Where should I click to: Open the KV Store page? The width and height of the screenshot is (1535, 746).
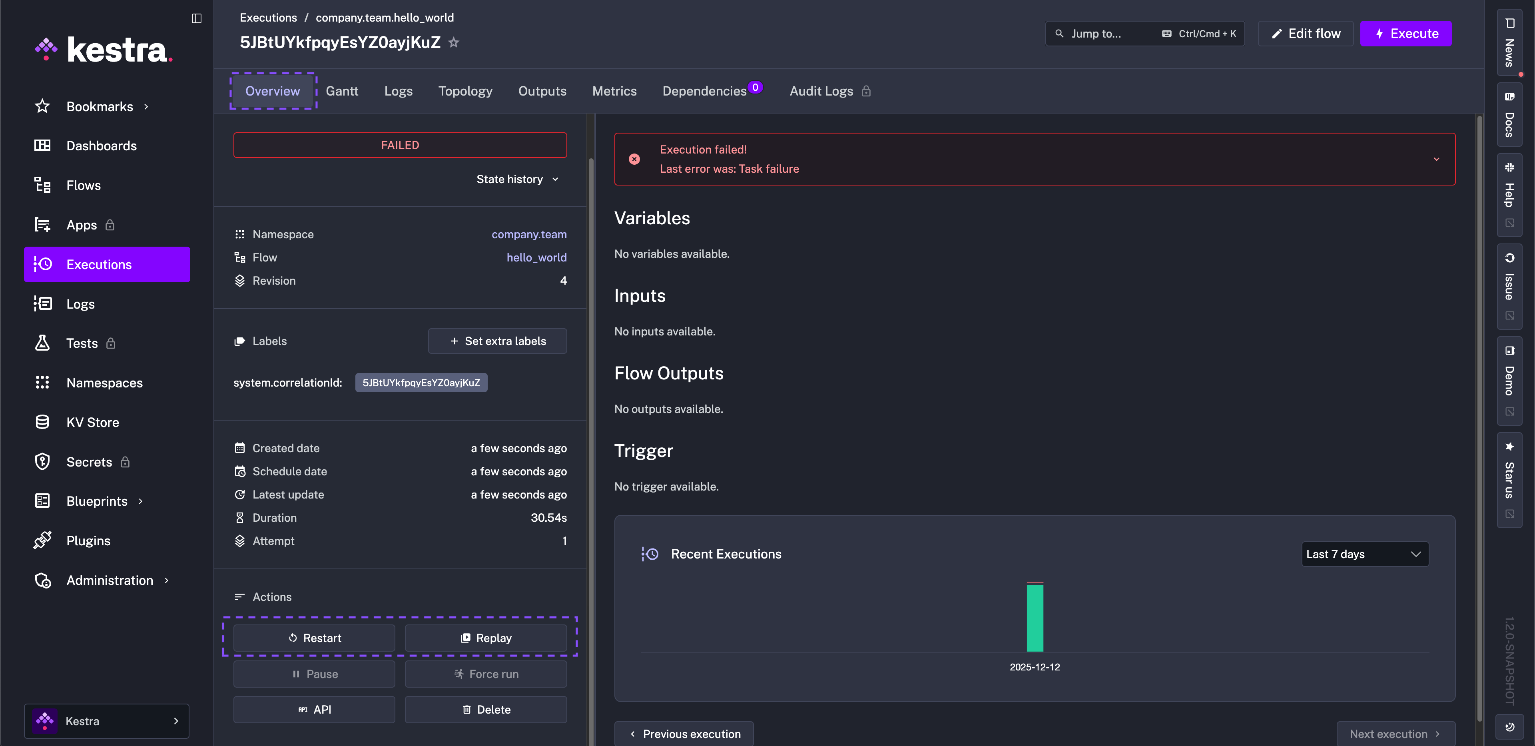click(x=92, y=422)
